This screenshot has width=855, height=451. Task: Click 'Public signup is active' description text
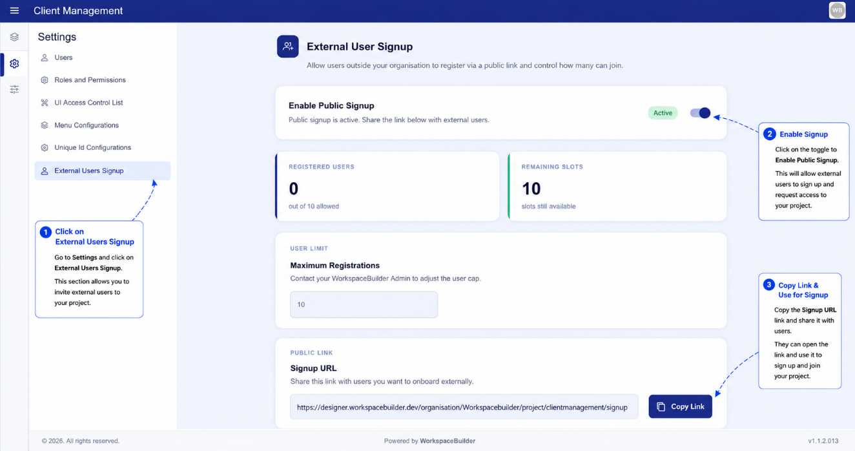tap(389, 120)
